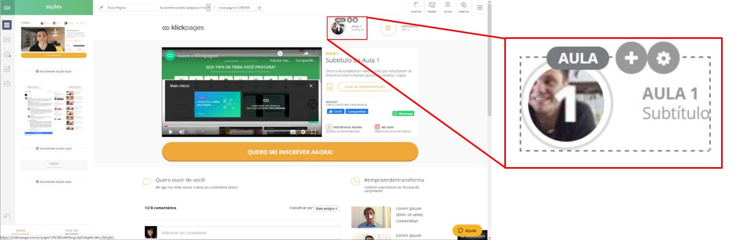Click the klickpages logo in page header

tap(183, 28)
